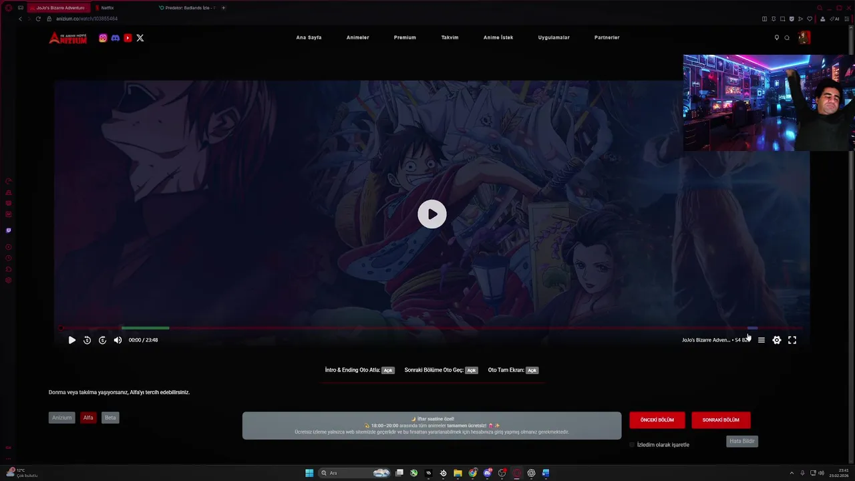Go to Ana Sayfa
The height and width of the screenshot is (481, 855).
click(x=309, y=37)
